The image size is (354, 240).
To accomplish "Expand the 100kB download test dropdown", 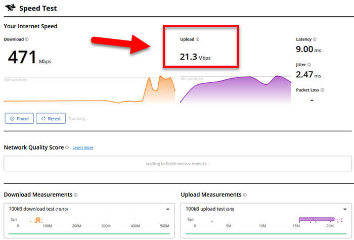I will (168, 209).
